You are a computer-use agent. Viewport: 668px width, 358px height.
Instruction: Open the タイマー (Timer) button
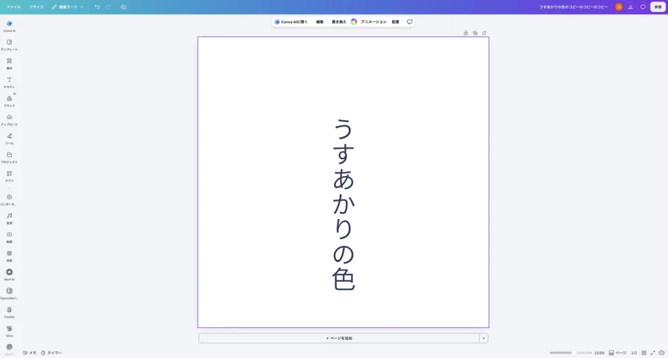[x=51, y=353]
